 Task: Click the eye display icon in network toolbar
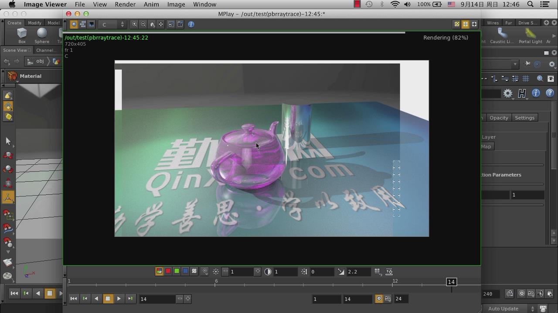(551, 79)
